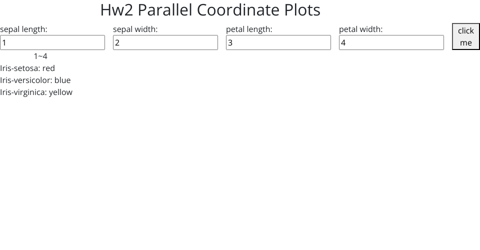The width and height of the screenshot is (480, 250).
Task: Click into the petal length input
Action: click(278, 42)
